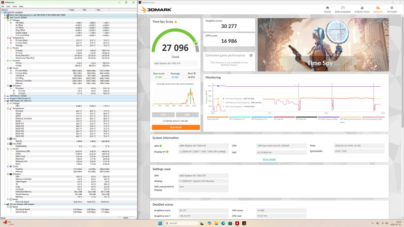This screenshot has width=404, height=227.
Task: Open 3DMark Options gear
Action: [x=391, y=9]
